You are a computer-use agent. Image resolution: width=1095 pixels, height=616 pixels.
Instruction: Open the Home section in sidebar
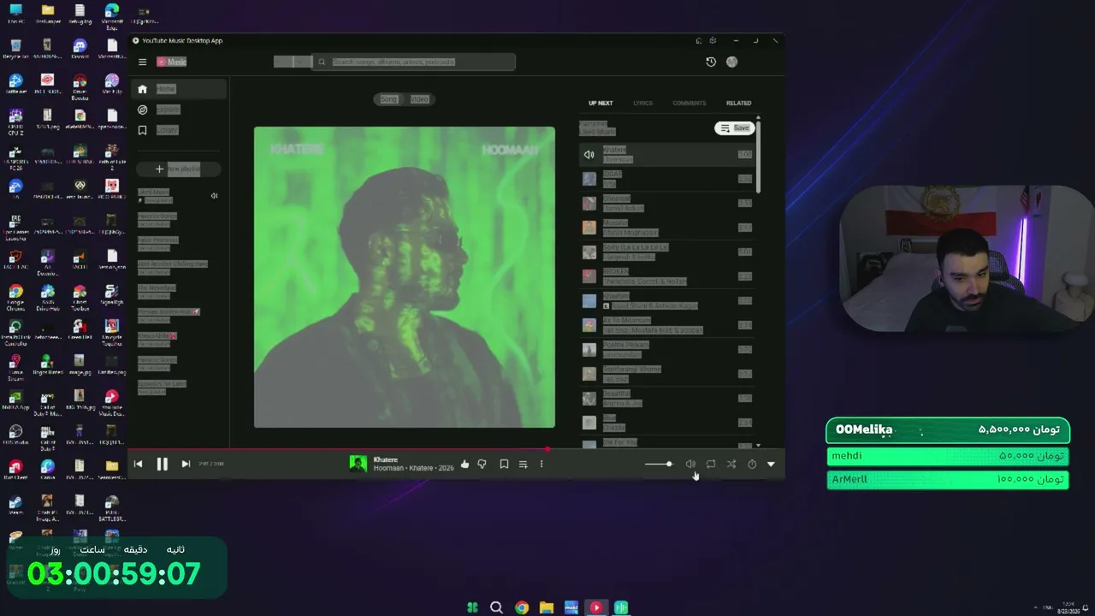[x=180, y=89]
